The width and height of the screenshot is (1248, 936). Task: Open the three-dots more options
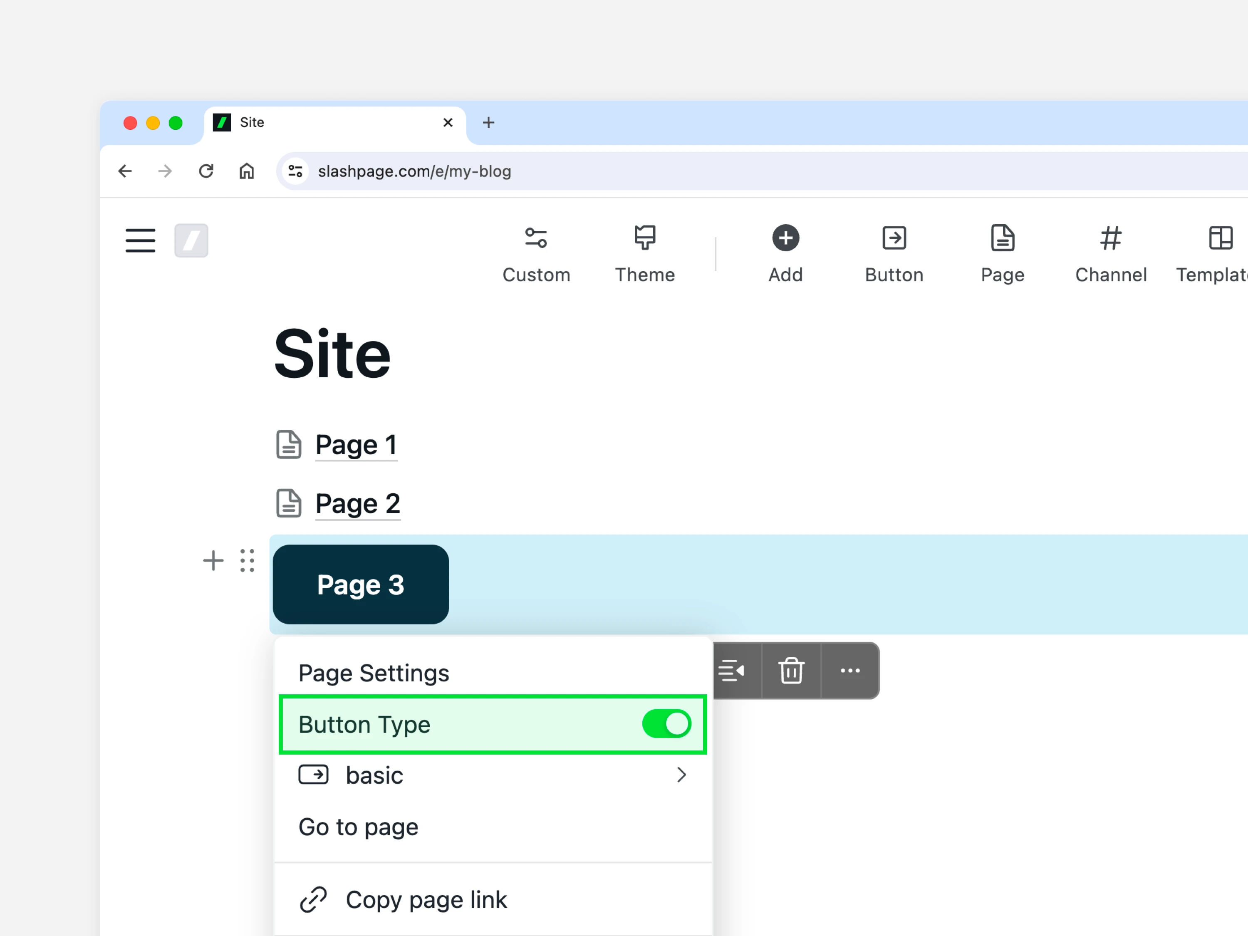(849, 670)
